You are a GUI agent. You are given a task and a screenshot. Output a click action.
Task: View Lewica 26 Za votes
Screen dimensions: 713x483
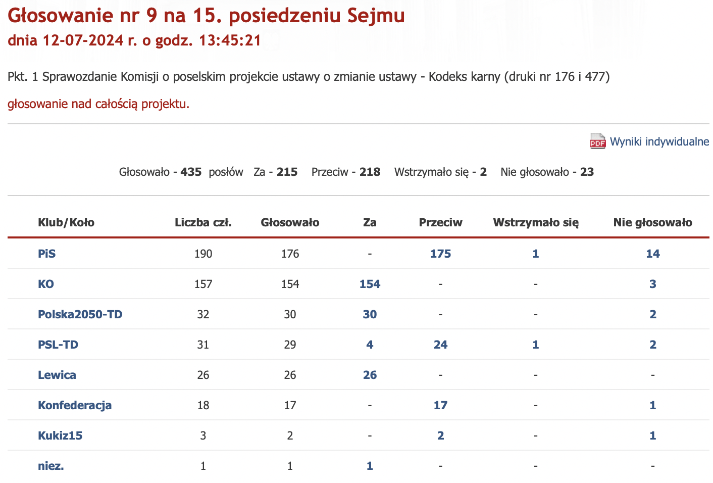pos(370,375)
